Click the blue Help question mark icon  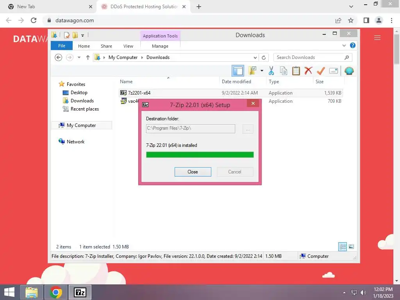pyautogui.click(x=353, y=45)
